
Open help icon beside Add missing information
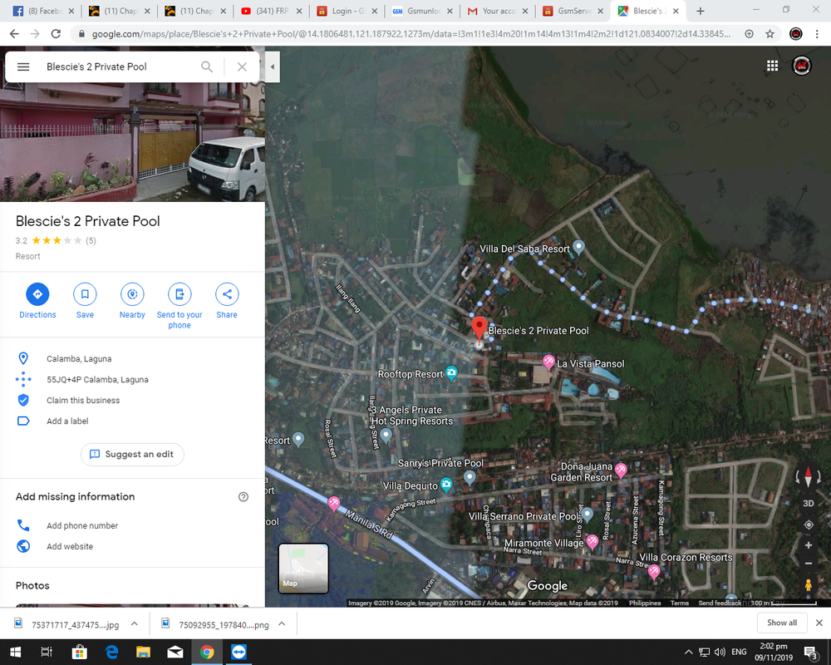tap(243, 497)
